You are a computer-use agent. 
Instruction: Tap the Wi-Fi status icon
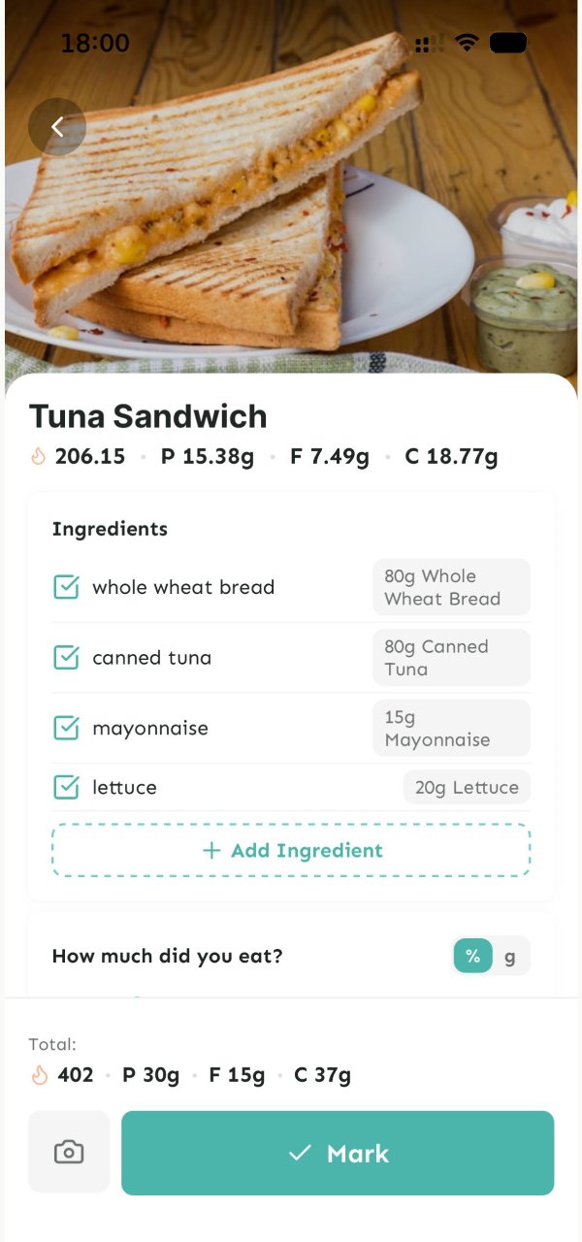[468, 44]
